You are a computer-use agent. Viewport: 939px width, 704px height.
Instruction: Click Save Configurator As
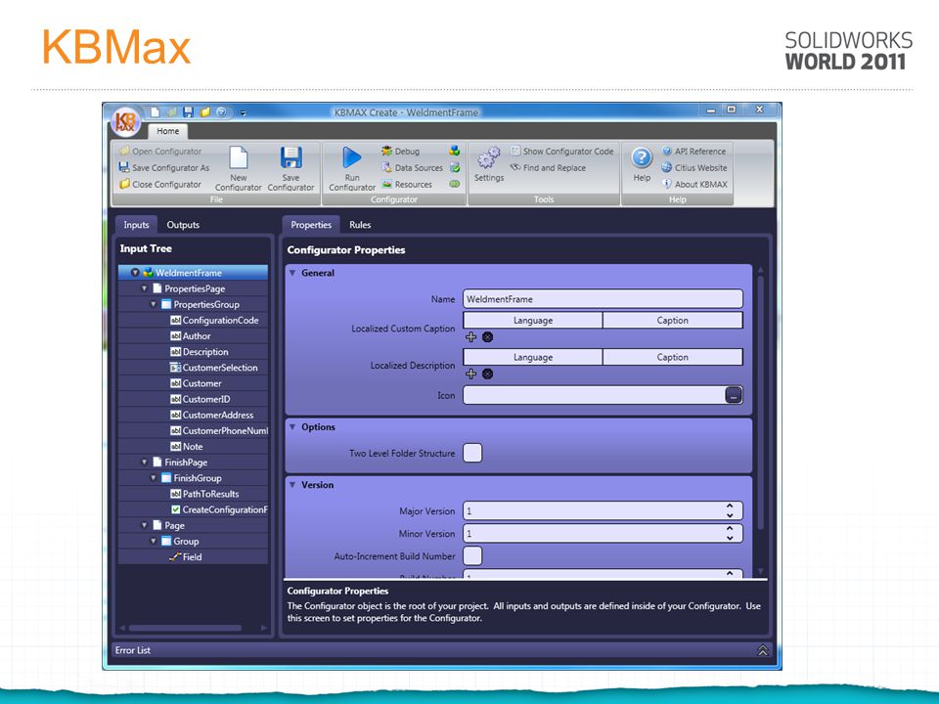(164, 167)
